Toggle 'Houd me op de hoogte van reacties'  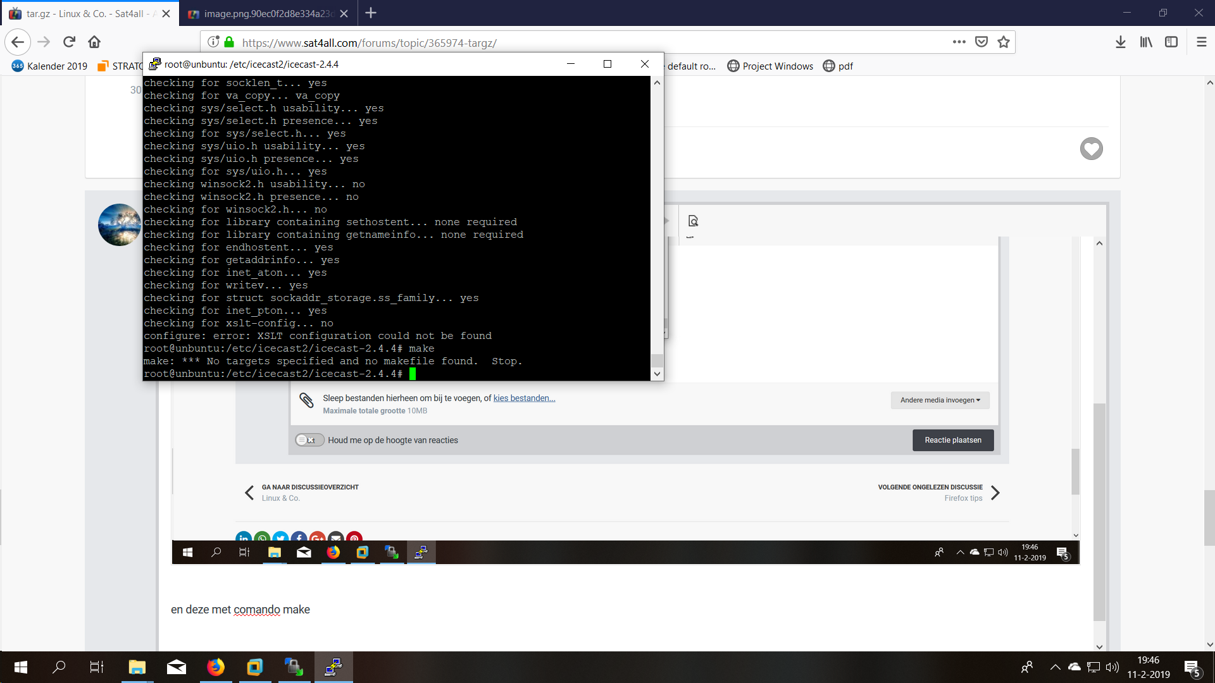[x=309, y=440]
